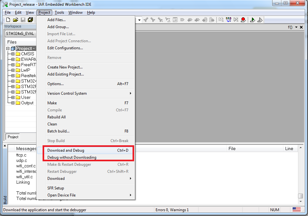
Task: Open the editor window list dropdown arrow
Action: pyautogui.click(x=296, y=27)
